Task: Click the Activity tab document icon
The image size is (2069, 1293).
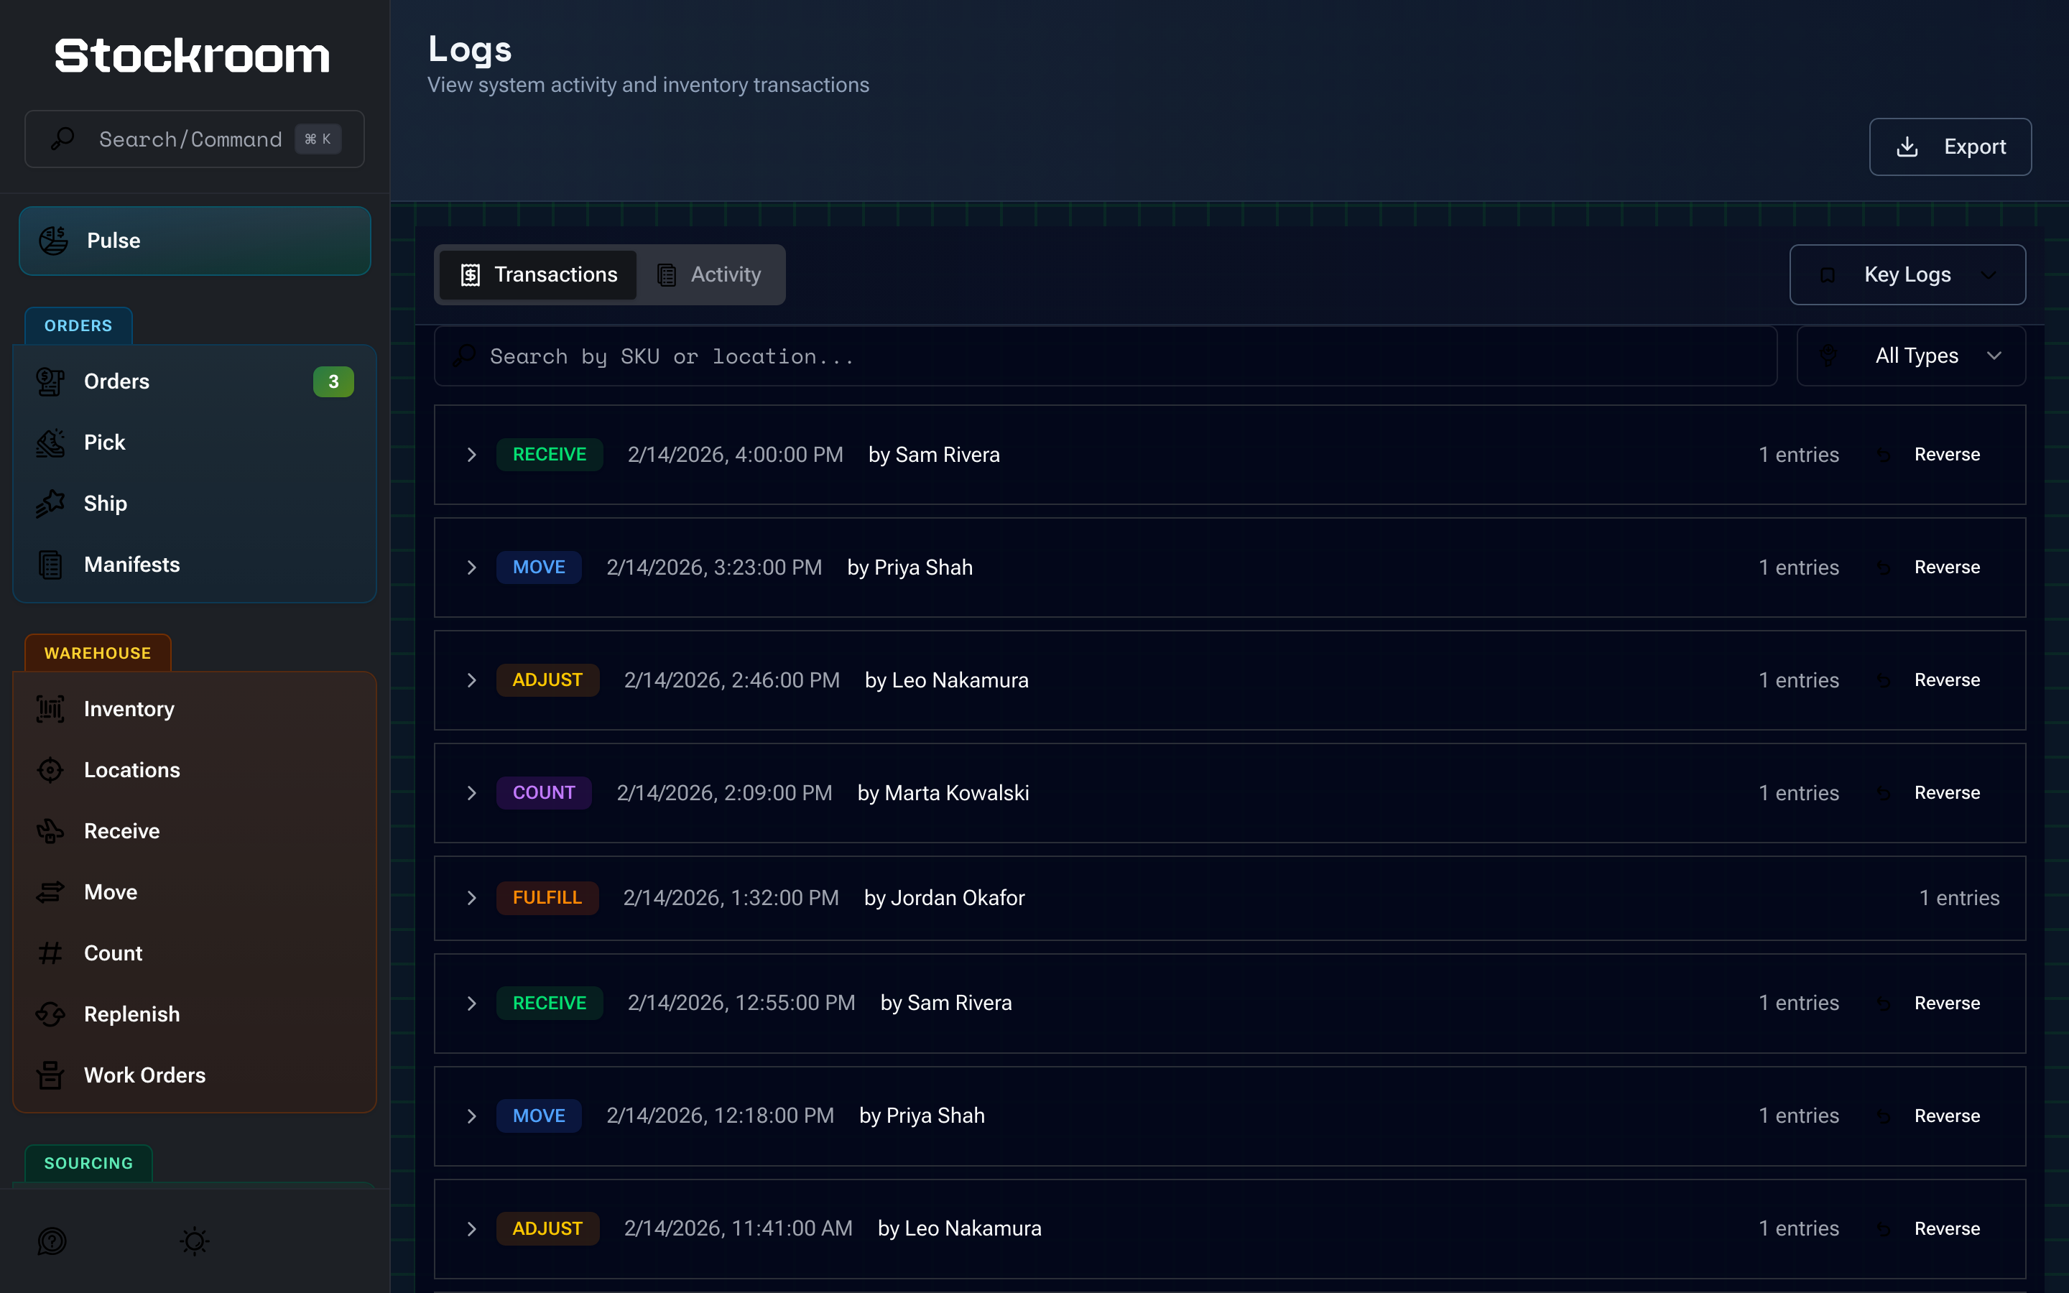Action: click(667, 275)
